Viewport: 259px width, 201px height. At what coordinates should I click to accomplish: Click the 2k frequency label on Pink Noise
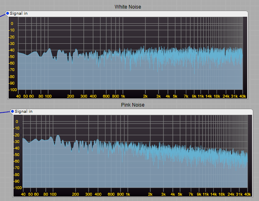[150, 194]
